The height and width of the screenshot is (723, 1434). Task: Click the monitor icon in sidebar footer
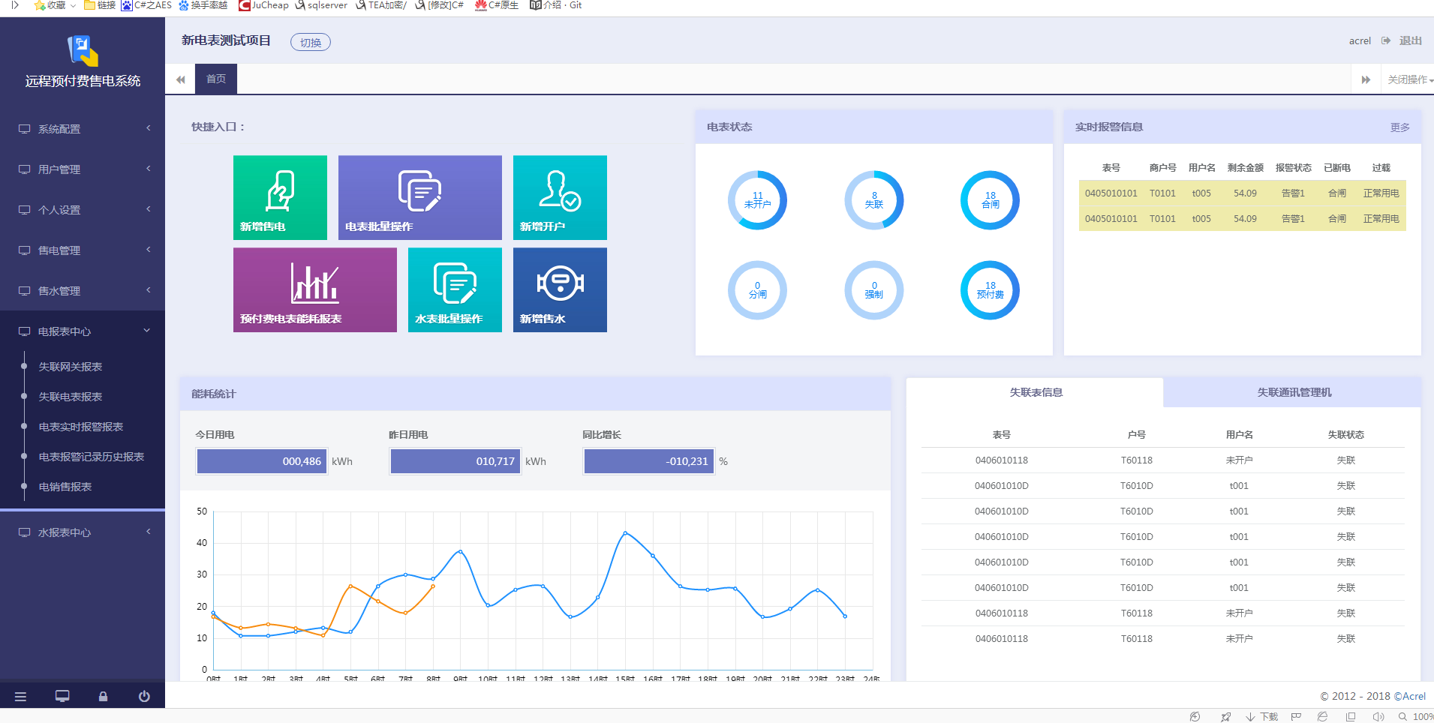(x=62, y=696)
